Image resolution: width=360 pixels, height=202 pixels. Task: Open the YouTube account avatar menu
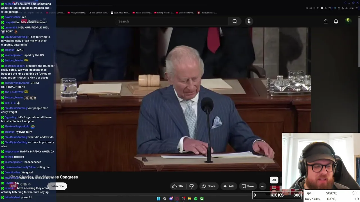pyautogui.click(x=348, y=21)
